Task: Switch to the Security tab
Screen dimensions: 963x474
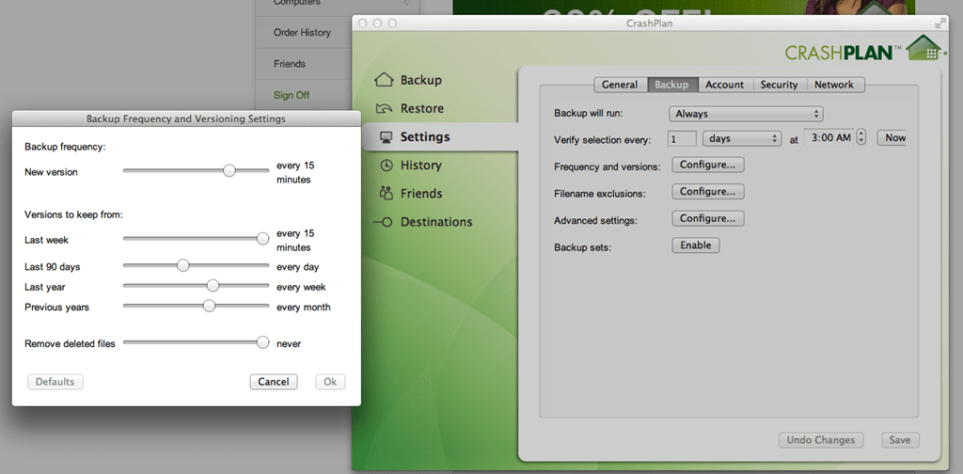Action: point(779,85)
